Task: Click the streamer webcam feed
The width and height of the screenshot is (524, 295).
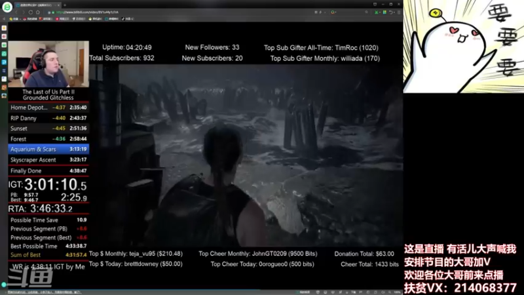Action: pos(48,64)
